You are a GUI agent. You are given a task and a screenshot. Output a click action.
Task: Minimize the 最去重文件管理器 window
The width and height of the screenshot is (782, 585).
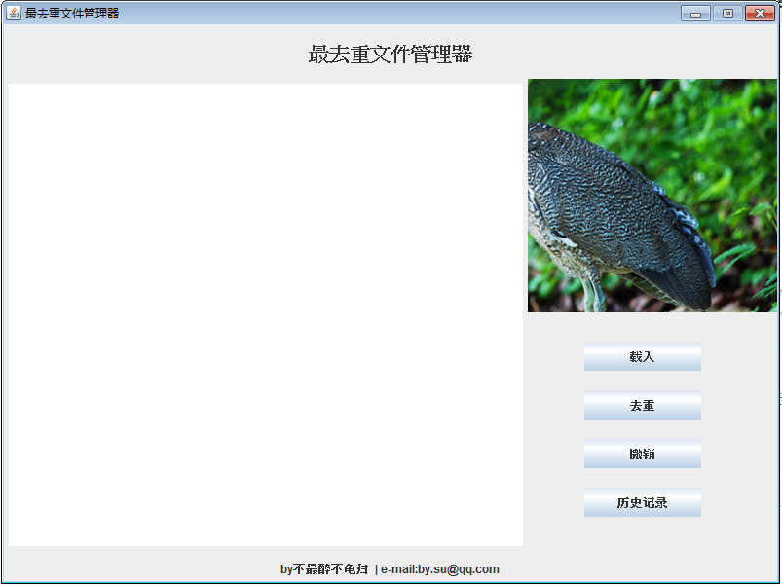pos(695,14)
